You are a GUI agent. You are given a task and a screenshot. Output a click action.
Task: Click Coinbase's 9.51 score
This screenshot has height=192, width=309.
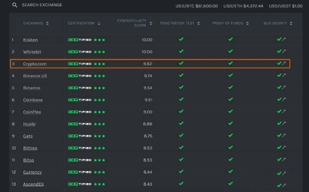click(x=148, y=100)
